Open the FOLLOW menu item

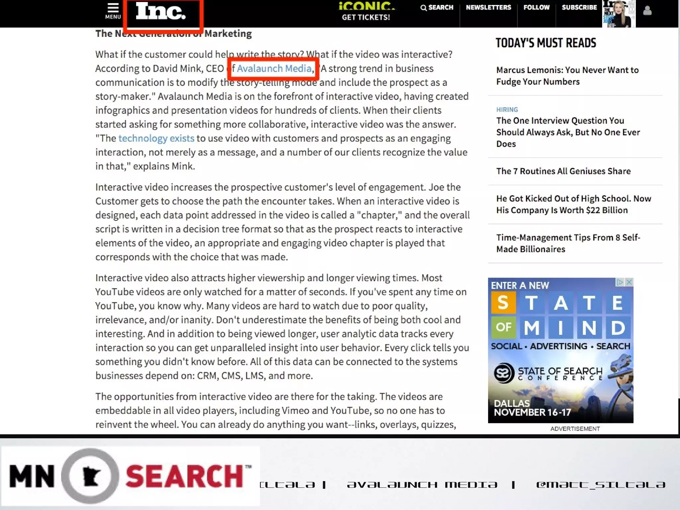tap(536, 7)
